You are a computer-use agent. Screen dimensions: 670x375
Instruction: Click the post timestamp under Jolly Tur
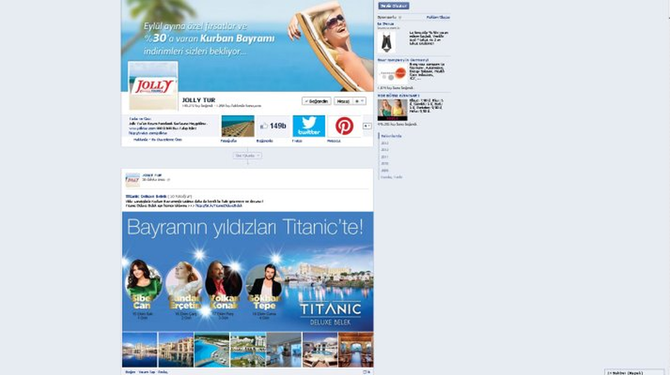(153, 180)
